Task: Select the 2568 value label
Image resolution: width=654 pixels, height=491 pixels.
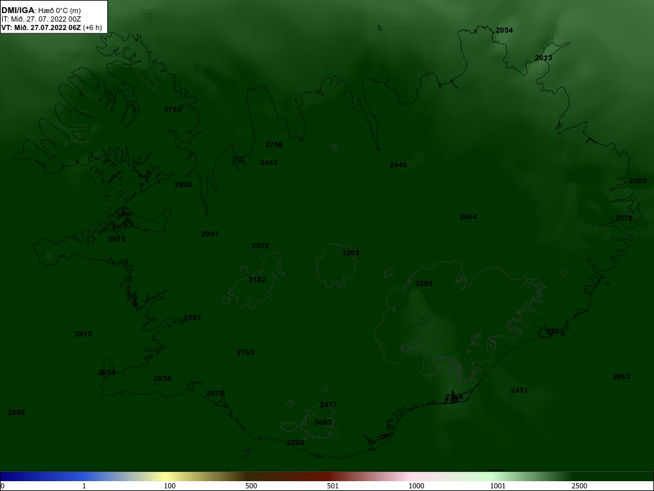Action: point(296,443)
